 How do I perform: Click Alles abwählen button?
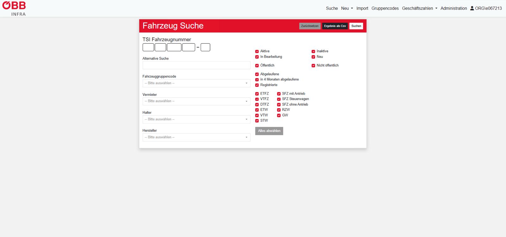(x=269, y=131)
